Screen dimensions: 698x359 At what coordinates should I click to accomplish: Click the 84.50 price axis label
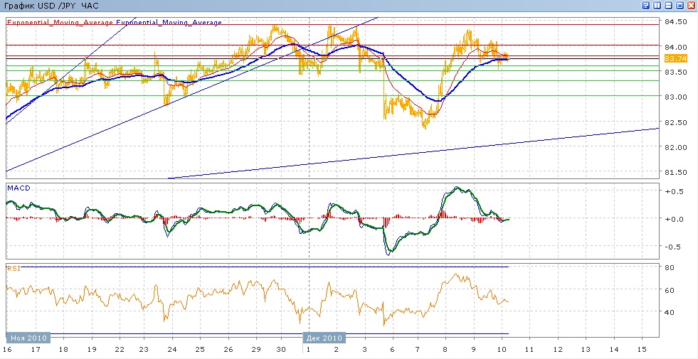[x=675, y=22]
